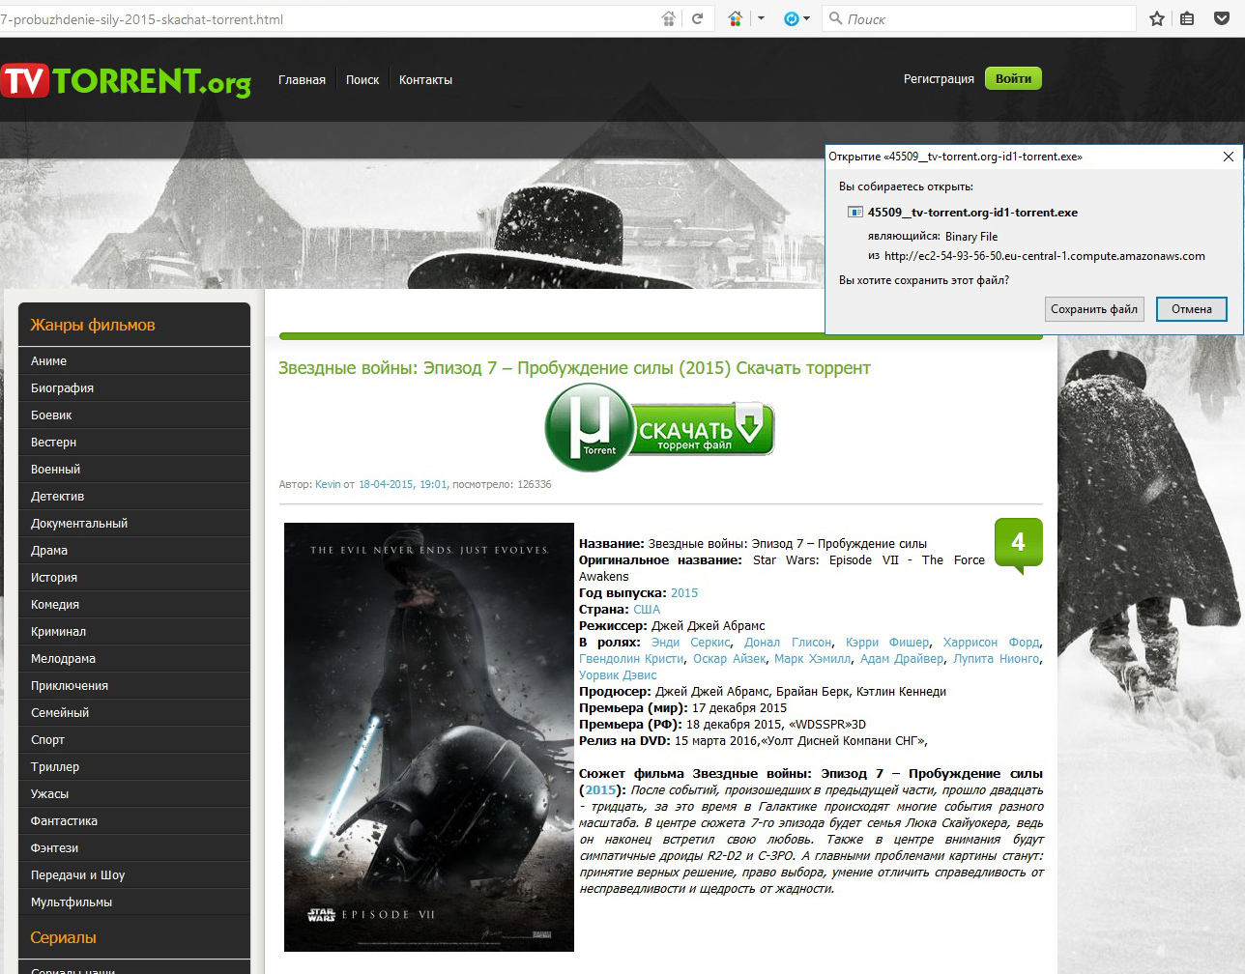
Task: Click the США country link
Action: [647, 610]
